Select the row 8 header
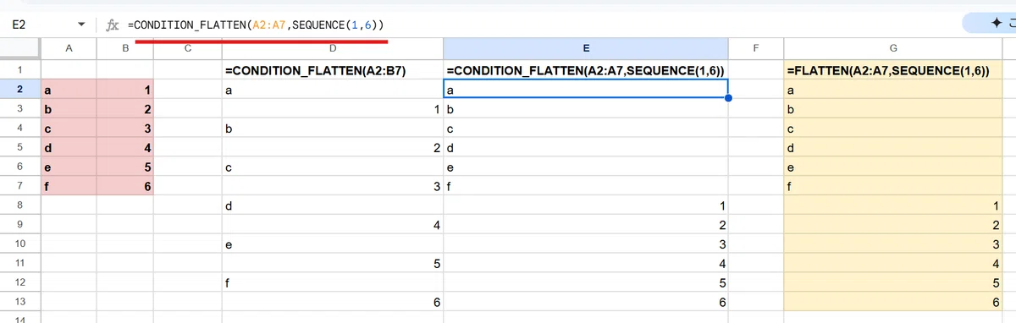This screenshot has height=323, width=1016. [x=20, y=205]
